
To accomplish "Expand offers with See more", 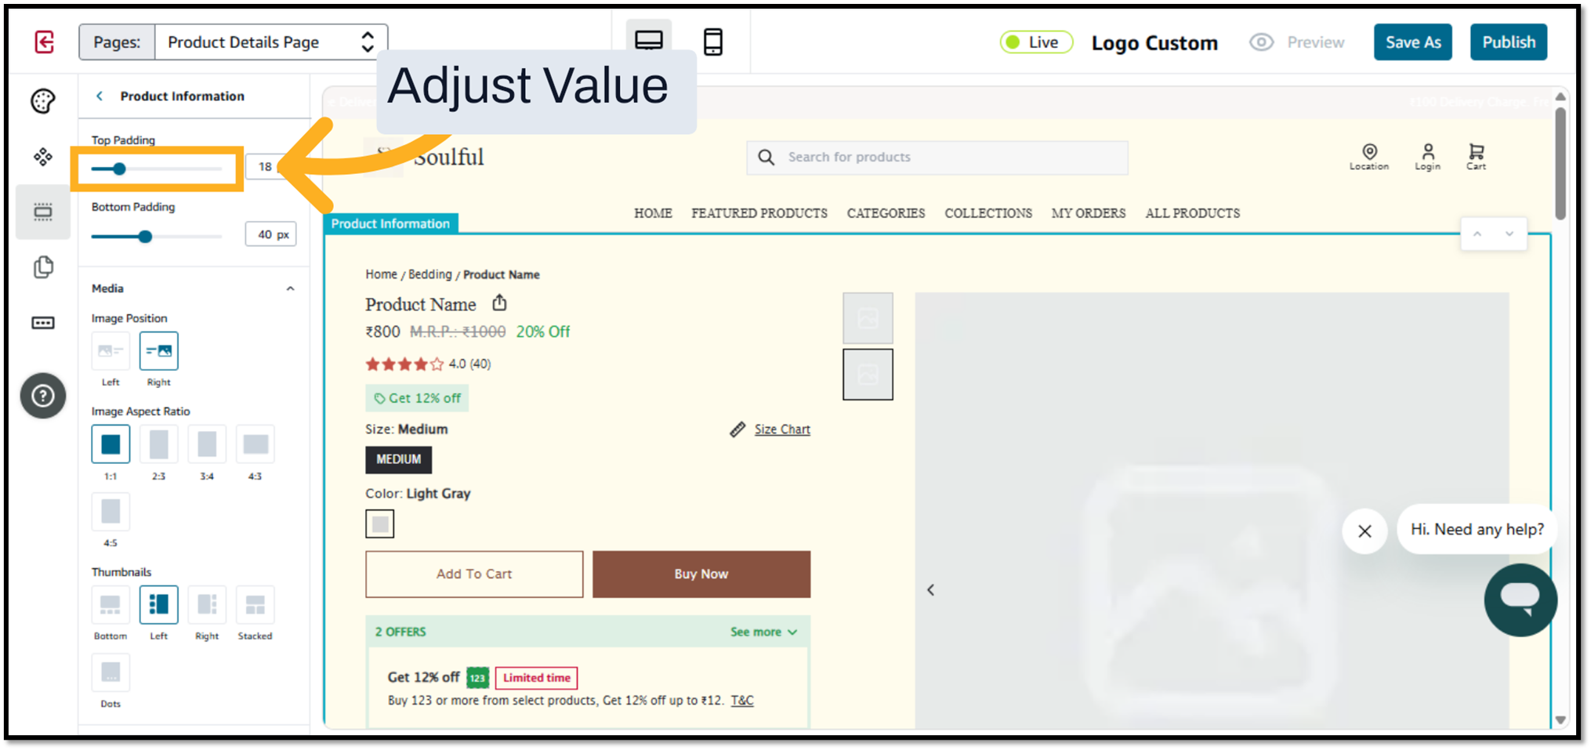I will [x=763, y=632].
